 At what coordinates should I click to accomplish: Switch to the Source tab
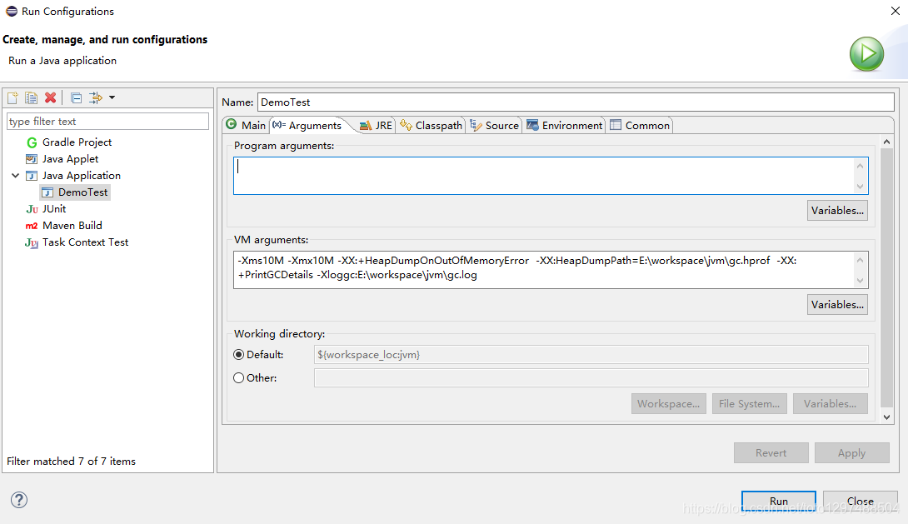coord(495,125)
